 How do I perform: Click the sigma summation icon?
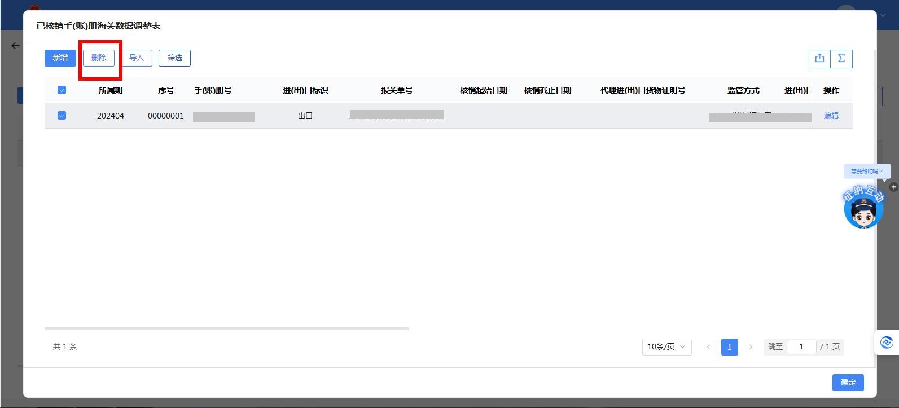(841, 58)
